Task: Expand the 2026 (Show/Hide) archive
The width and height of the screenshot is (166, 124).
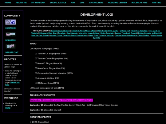Action: 39,122
